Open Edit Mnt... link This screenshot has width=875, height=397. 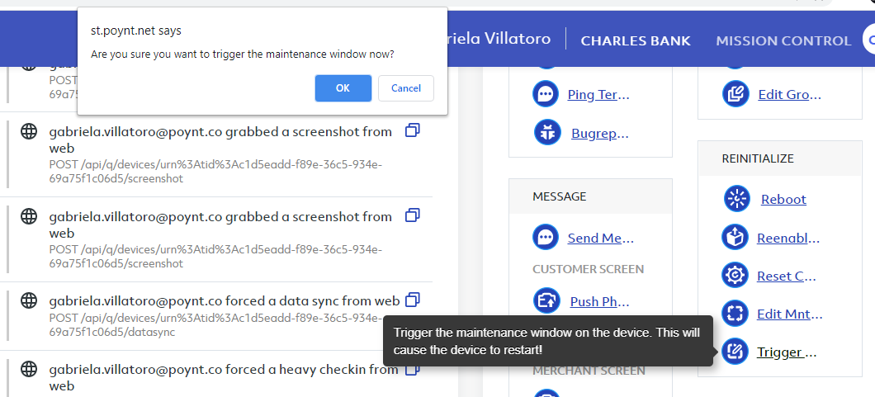[790, 314]
